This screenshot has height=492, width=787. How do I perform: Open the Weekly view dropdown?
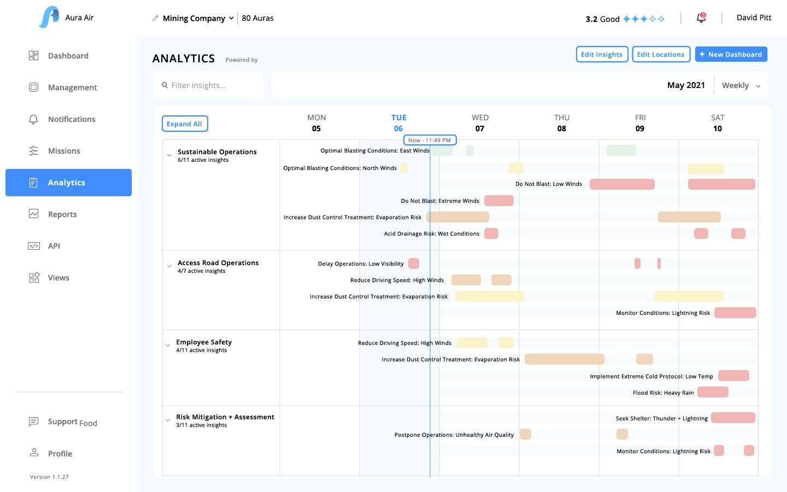[x=739, y=85]
